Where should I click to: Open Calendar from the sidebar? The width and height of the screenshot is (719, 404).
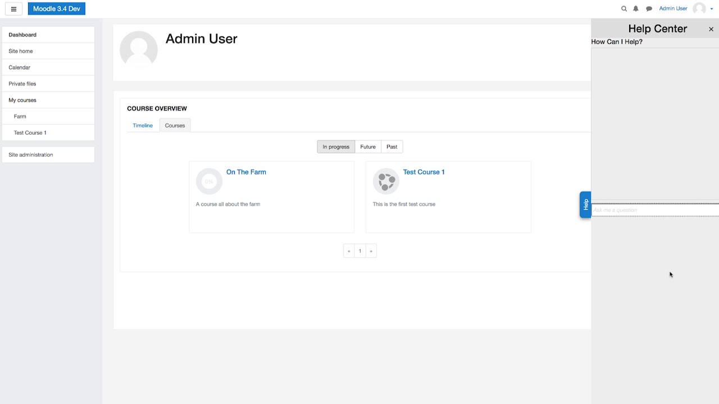[x=20, y=67]
